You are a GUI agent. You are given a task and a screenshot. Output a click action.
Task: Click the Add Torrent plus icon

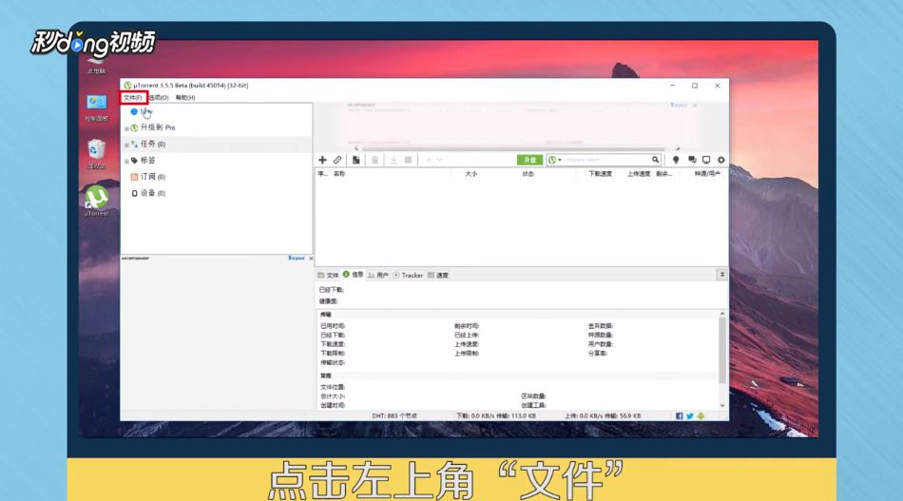(322, 160)
